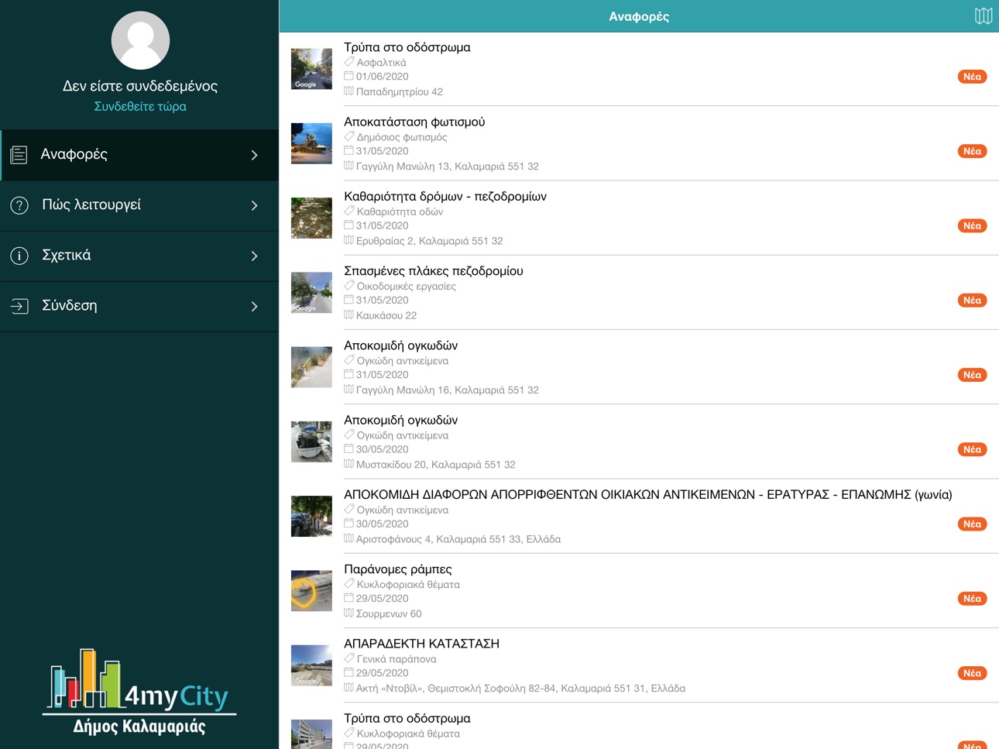The height and width of the screenshot is (749, 999).
Task: Open thumbnail of Μυστακίδου 20 report
Action: coord(311,441)
